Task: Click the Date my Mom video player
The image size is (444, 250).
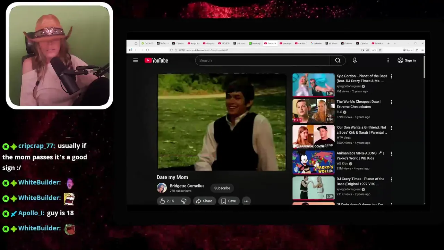Action: [x=222, y=122]
